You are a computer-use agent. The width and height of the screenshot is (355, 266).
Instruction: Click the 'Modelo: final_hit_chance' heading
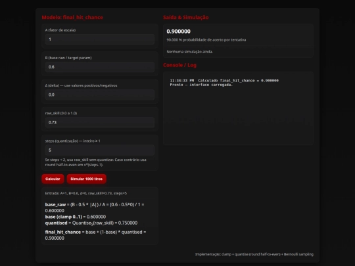pos(72,18)
